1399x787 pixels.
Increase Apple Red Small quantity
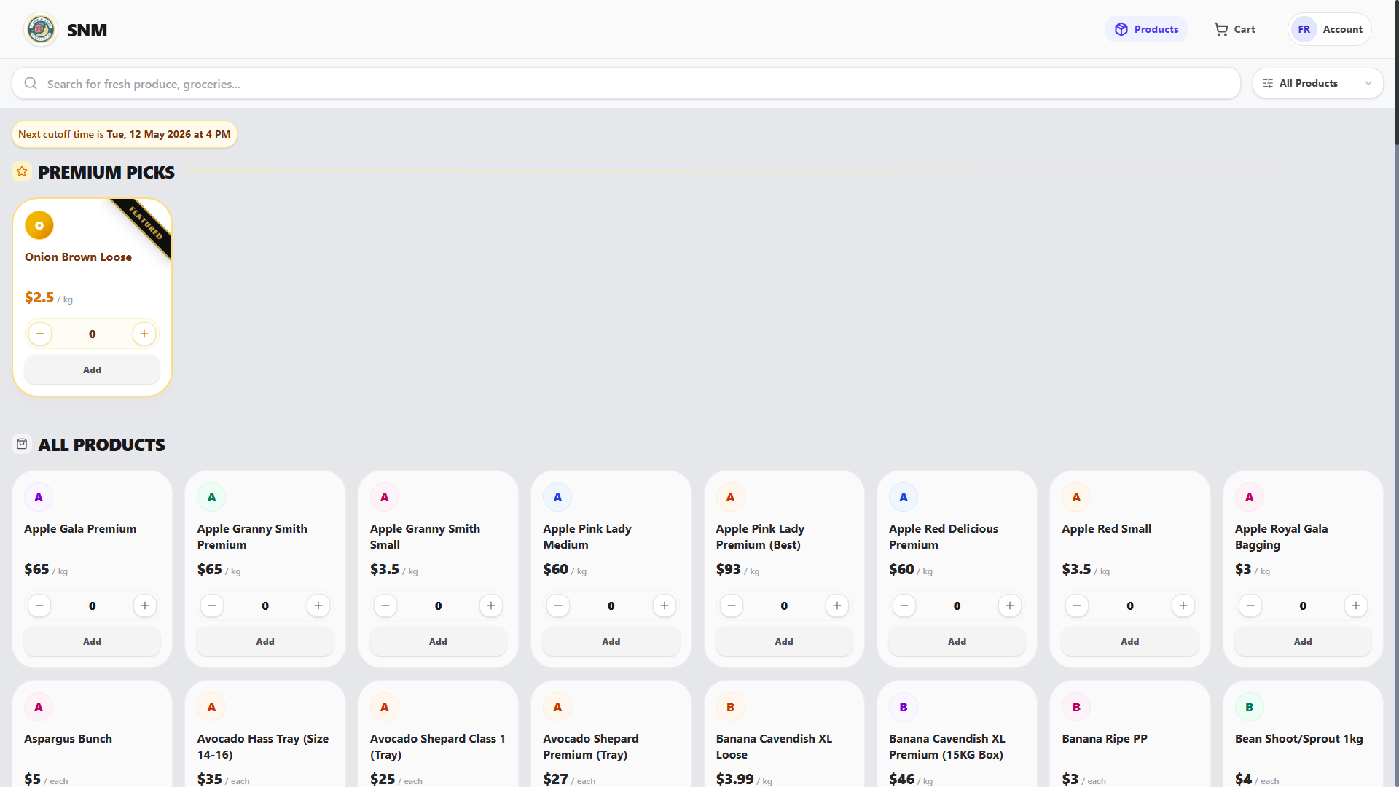click(1183, 606)
